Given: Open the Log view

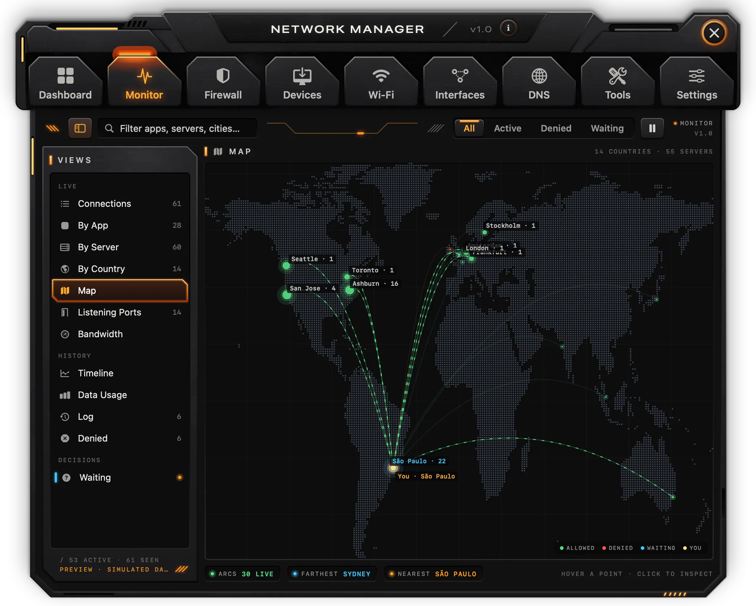Looking at the screenshot, I should point(120,417).
